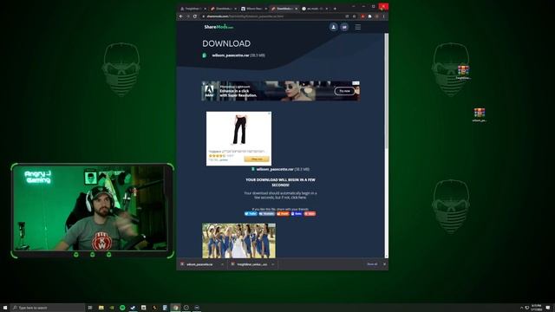Expand options arrow for wilson_passcette.rar download
The height and width of the screenshot is (312, 555).
pos(222,264)
